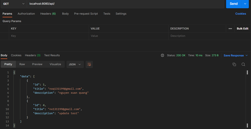Open the Test Results tab
The height and width of the screenshot is (129, 251).
pos(52,55)
